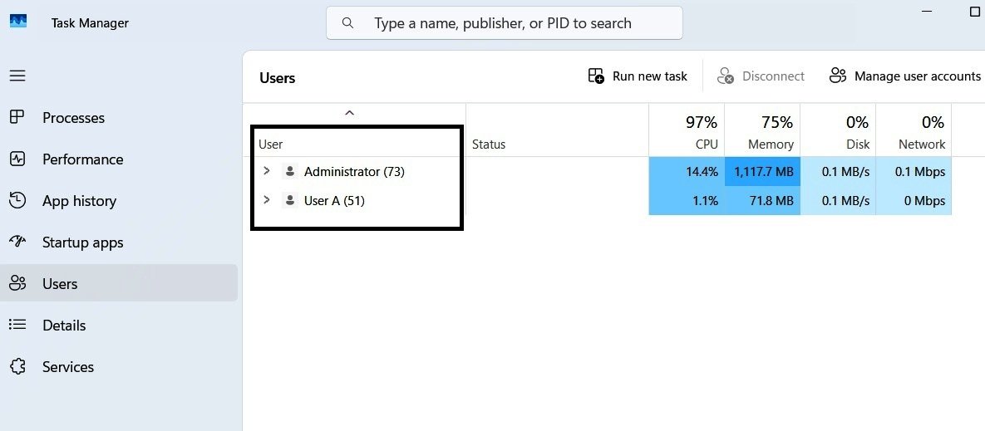Screen dimensions: 985x431
Task: Click the Disconnect button
Action: pos(761,76)
